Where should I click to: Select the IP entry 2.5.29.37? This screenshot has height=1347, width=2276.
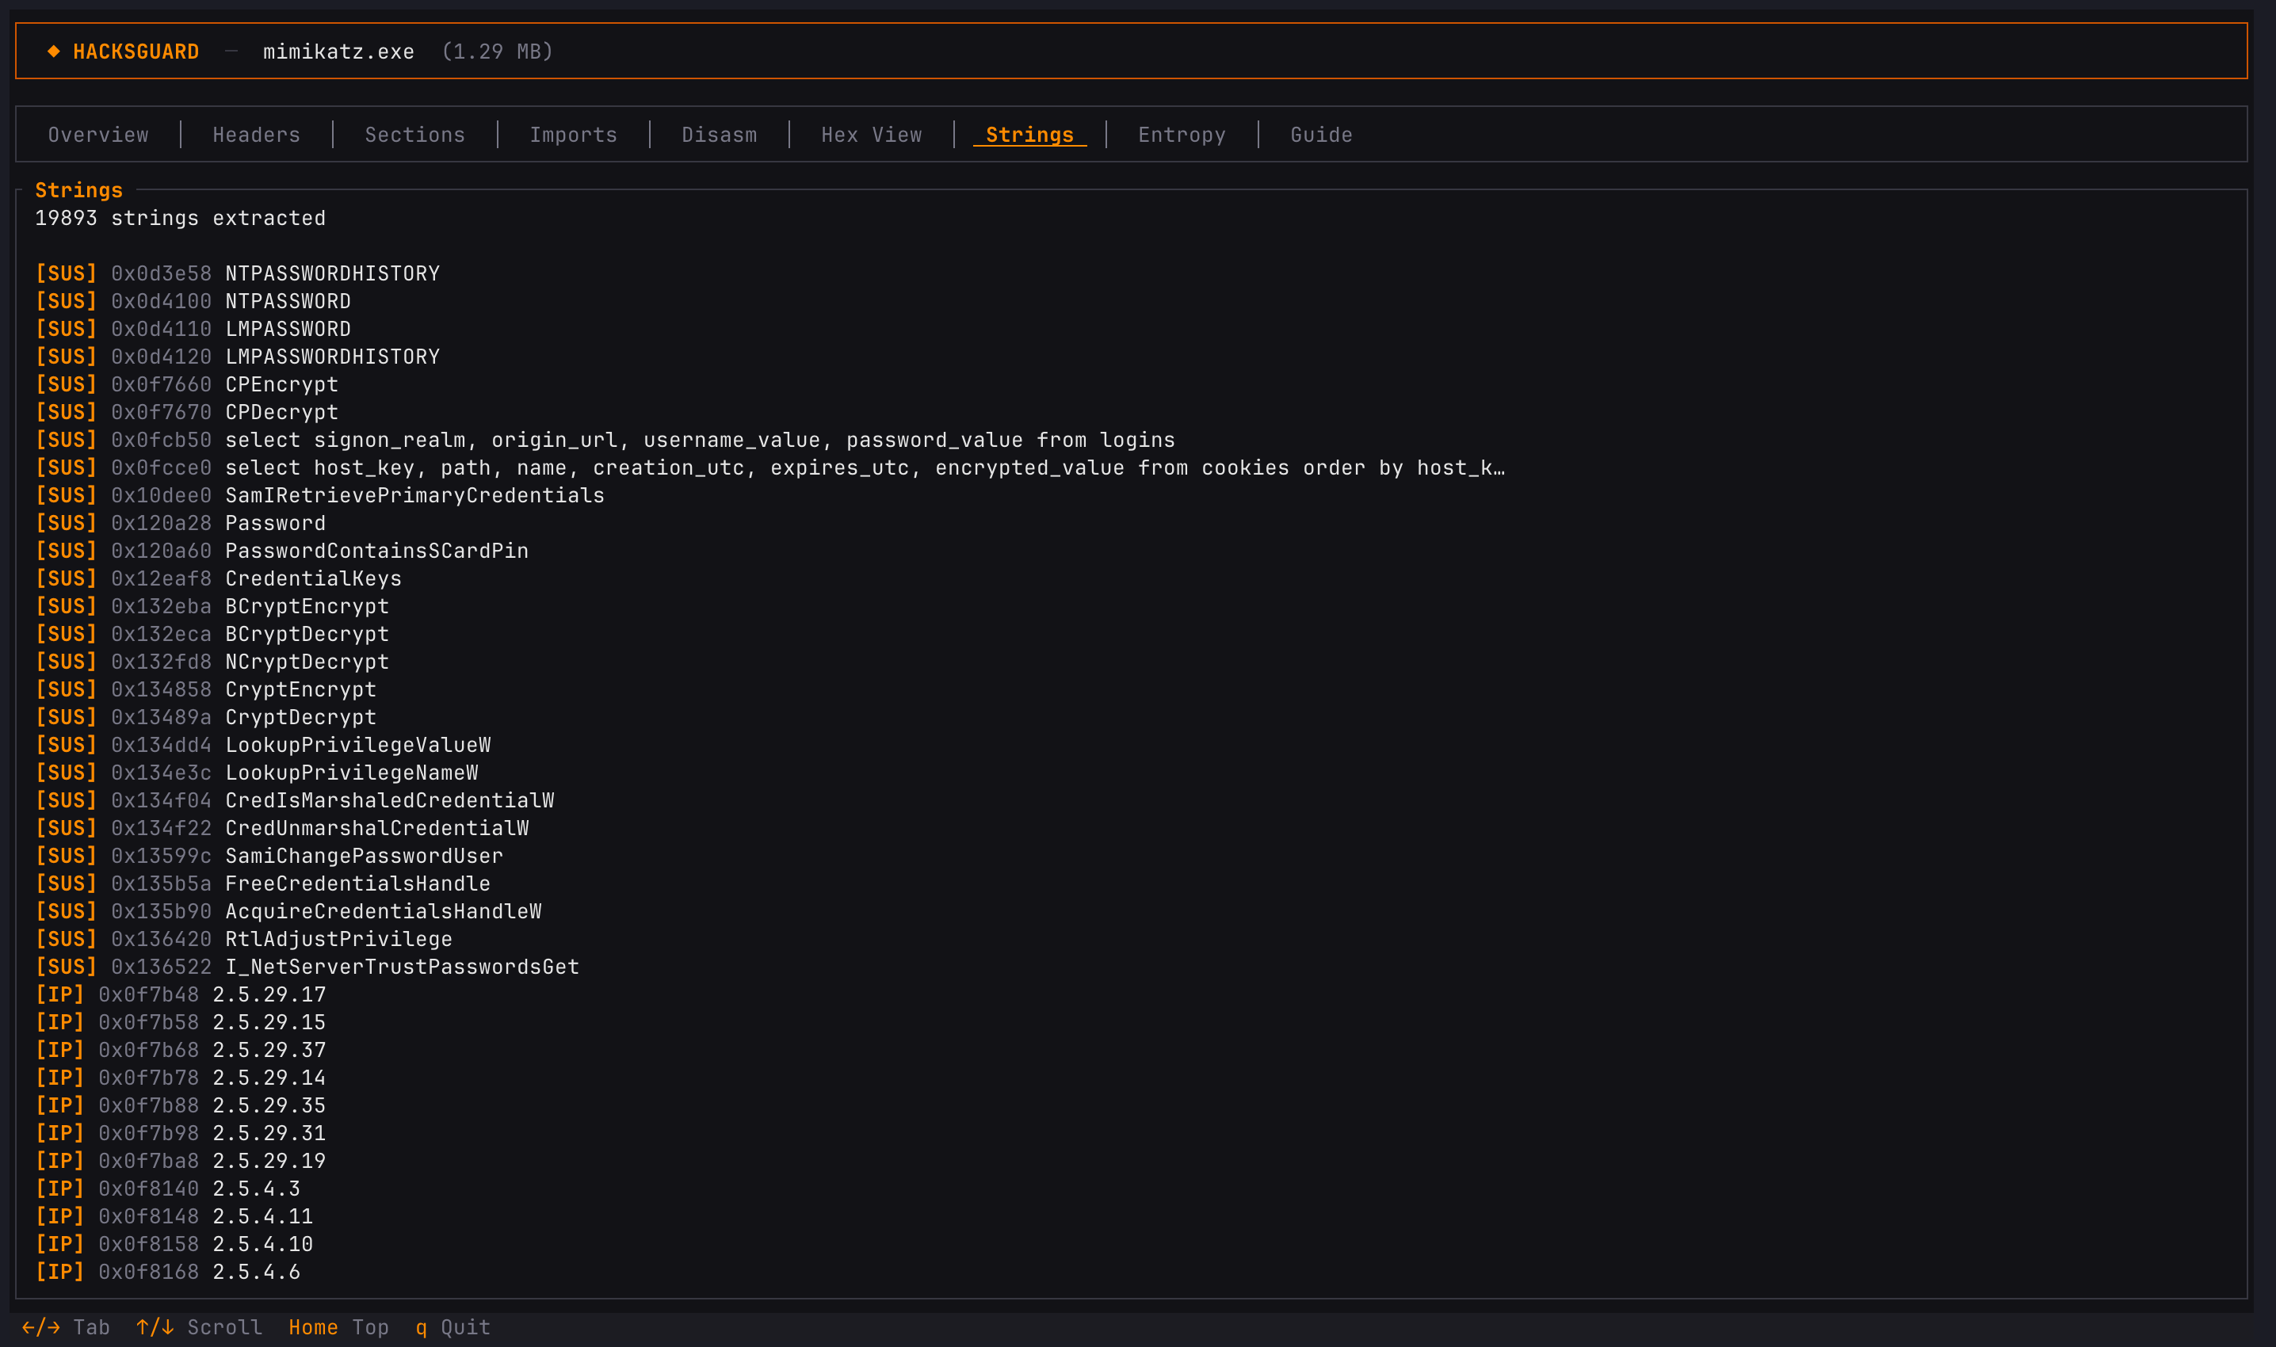181,1050
